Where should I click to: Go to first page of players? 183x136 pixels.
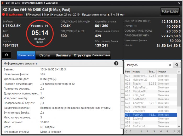tap(126, 132)
